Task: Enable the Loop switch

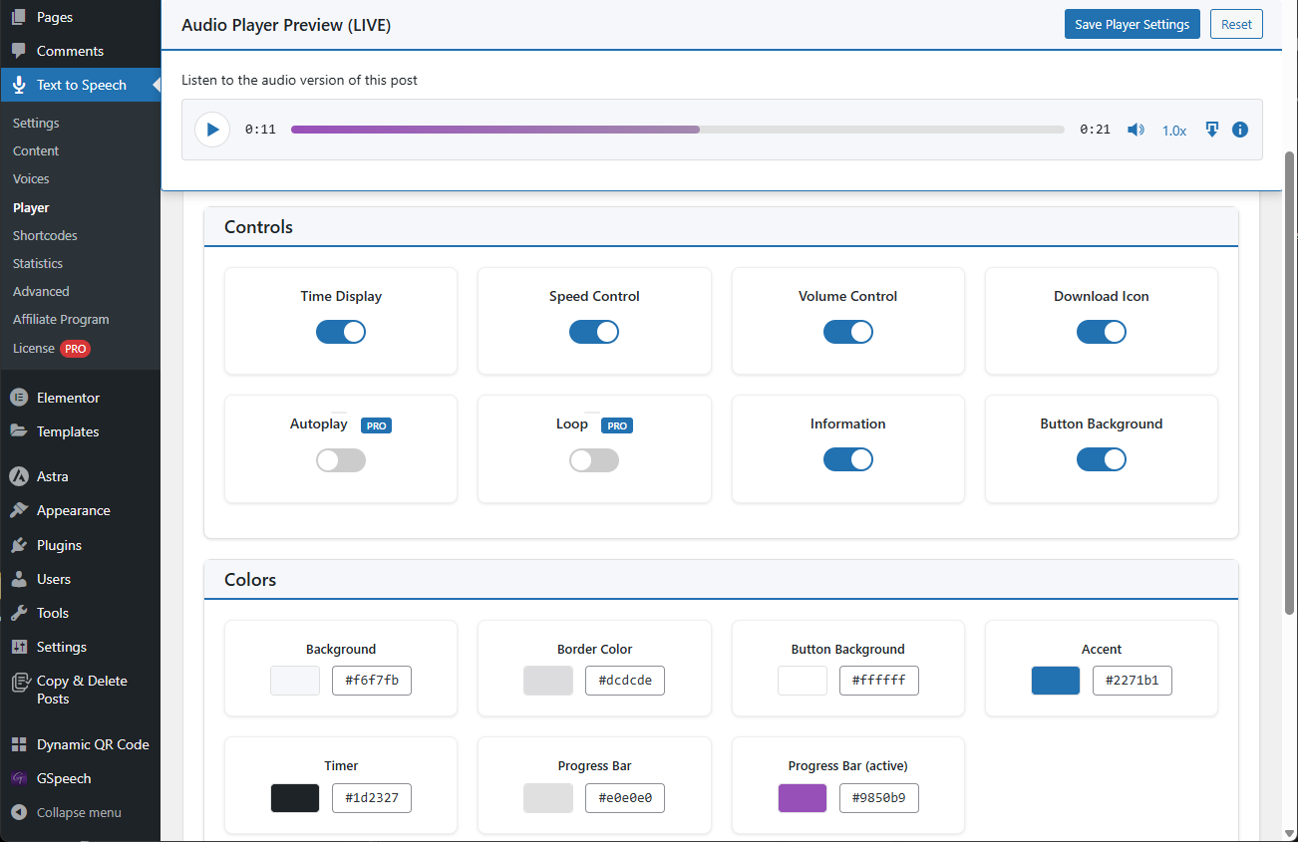Action: tap(594, 460)
